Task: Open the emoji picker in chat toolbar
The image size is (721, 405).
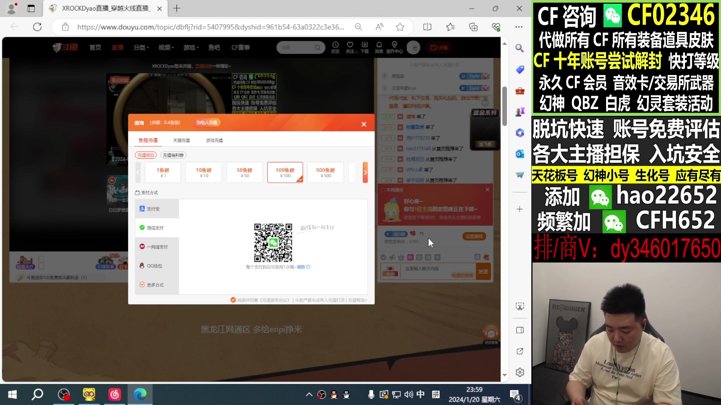Action: pyautogui.click(x=383, y=257)
